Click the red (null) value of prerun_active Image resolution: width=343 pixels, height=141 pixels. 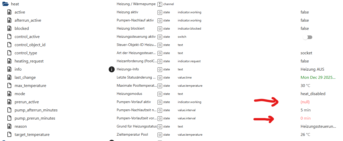(x=305, y=102)
